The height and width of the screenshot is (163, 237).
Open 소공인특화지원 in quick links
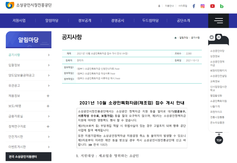pyautogui.click(x=218, y=101)
